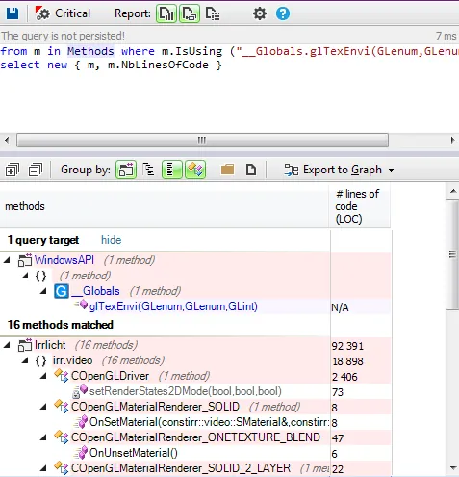Select glTexEnvi(GLenum,GLenum,GLint) method
Viewport: 459px width, 477px height.
(173, 306)
